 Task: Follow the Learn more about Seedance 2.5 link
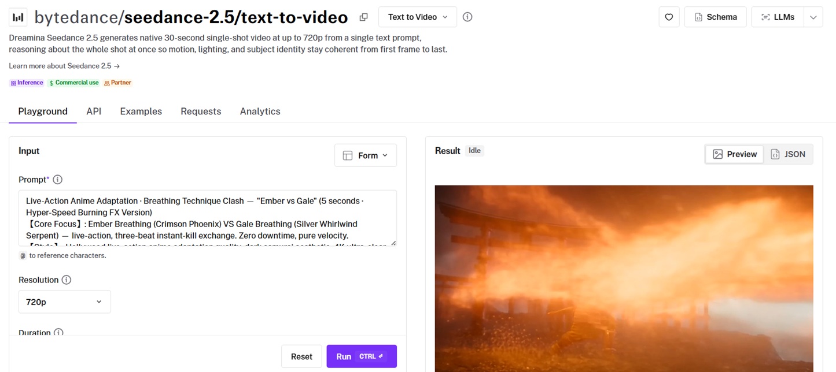[64, 66]
